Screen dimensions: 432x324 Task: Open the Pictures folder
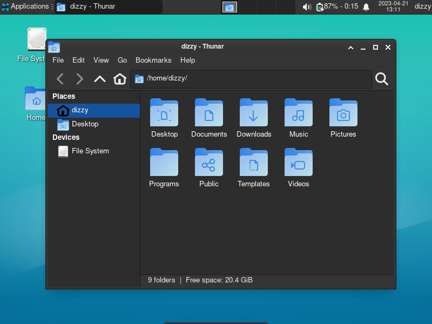point(343,112)
